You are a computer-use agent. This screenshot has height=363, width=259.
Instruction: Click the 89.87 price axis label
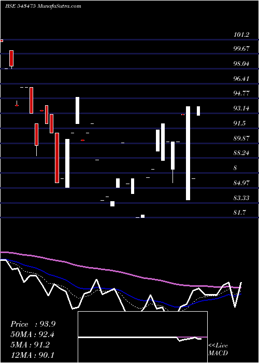(241, 138)
